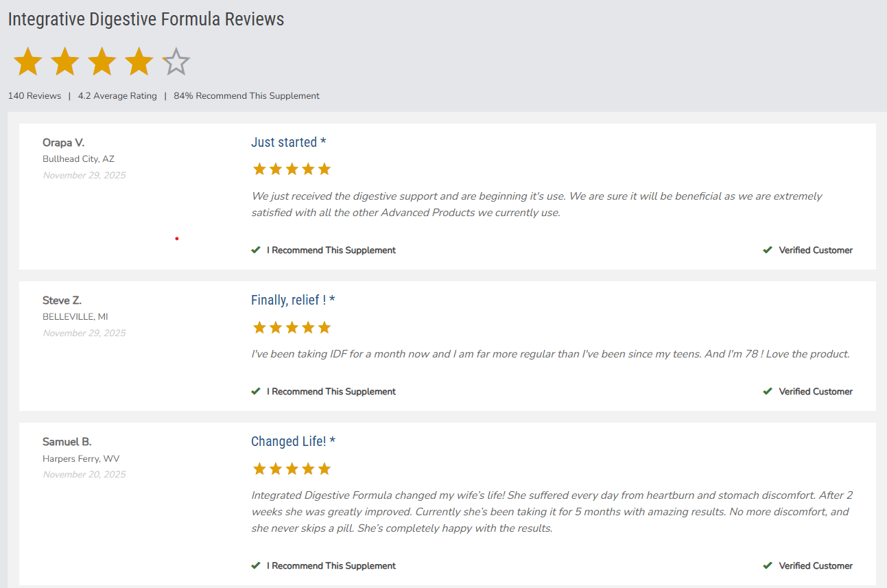The height and width of the screenshot is (588, 887).
Task: Click Orapa V.'s Verified Customer checkmark
Action: pos(768,250)
